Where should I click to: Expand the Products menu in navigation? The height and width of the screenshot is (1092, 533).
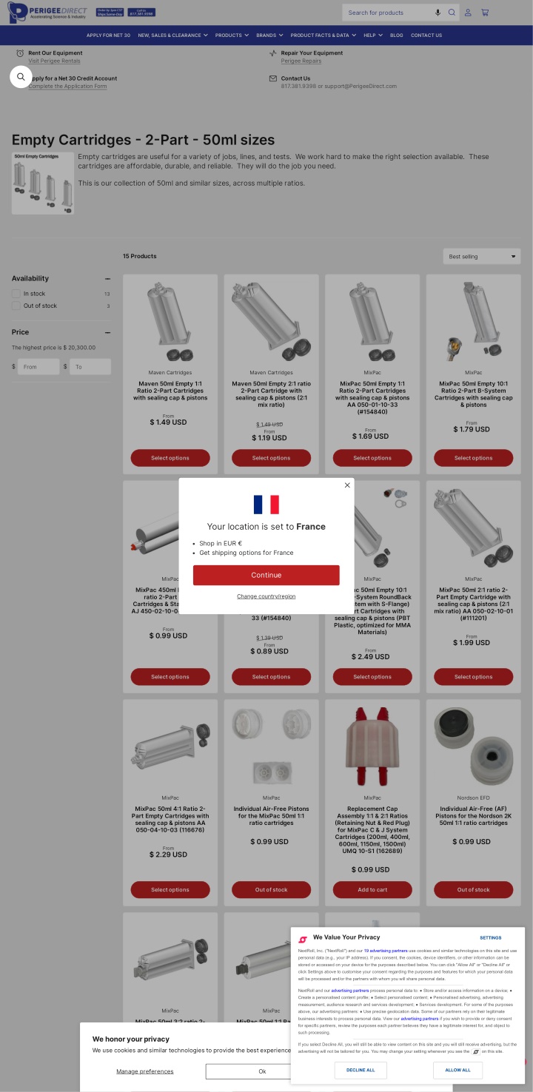(232, 36)
